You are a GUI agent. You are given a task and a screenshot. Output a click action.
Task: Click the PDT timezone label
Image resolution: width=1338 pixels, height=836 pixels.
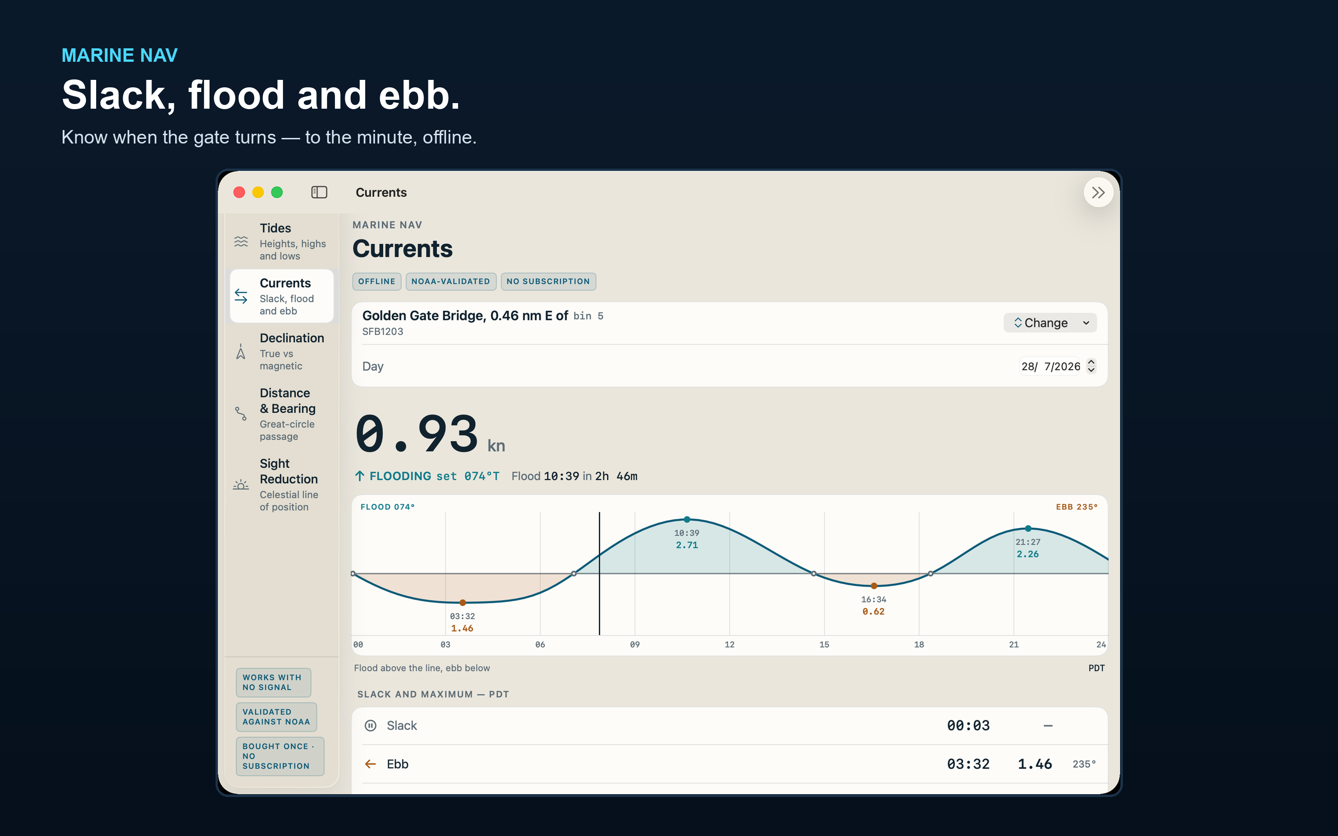(1096, 668)
